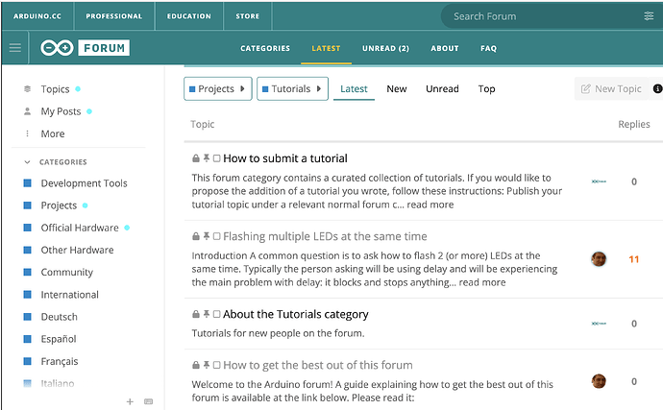Sort topics by Replies column header

pos(634,124)
